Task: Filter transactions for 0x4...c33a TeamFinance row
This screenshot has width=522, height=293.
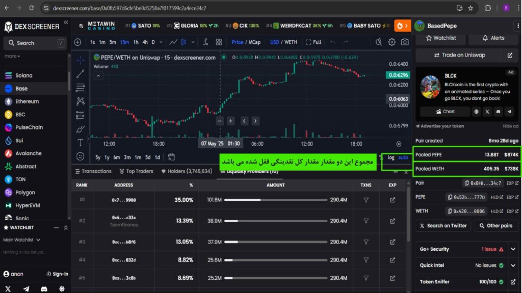Action: [x=366, y=221]
